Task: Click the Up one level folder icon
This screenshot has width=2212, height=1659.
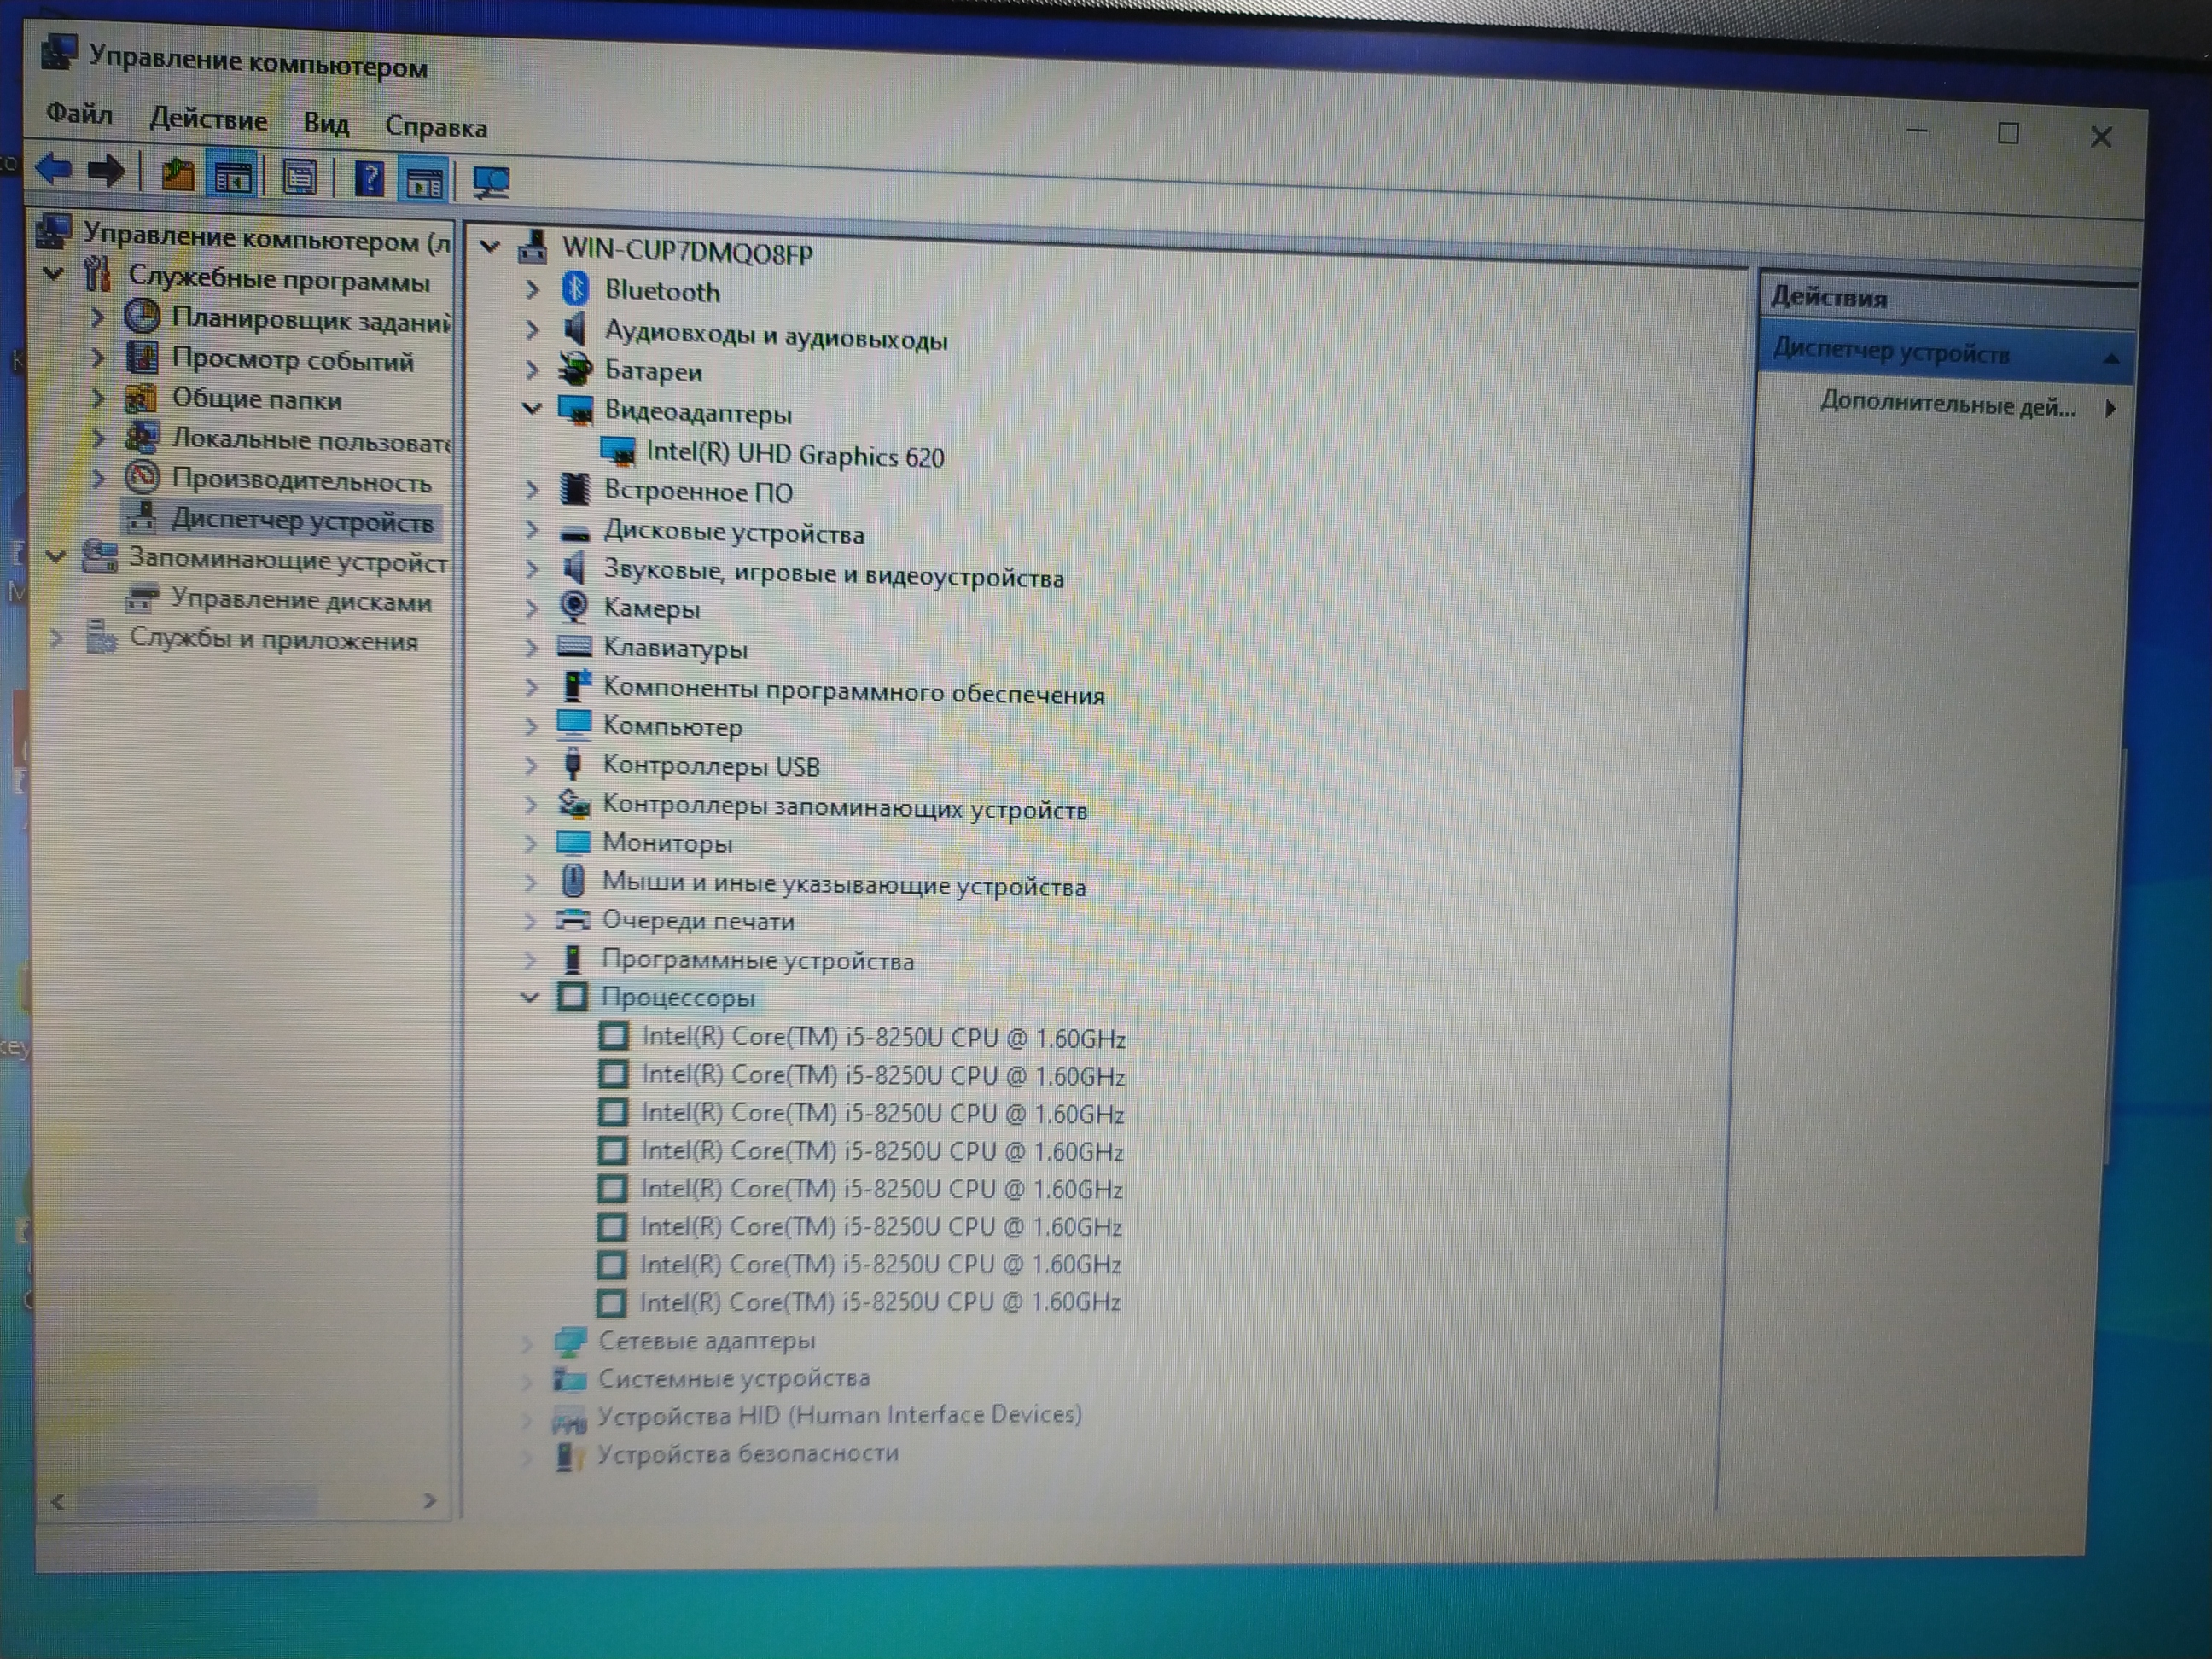Action: click(177, 175)
